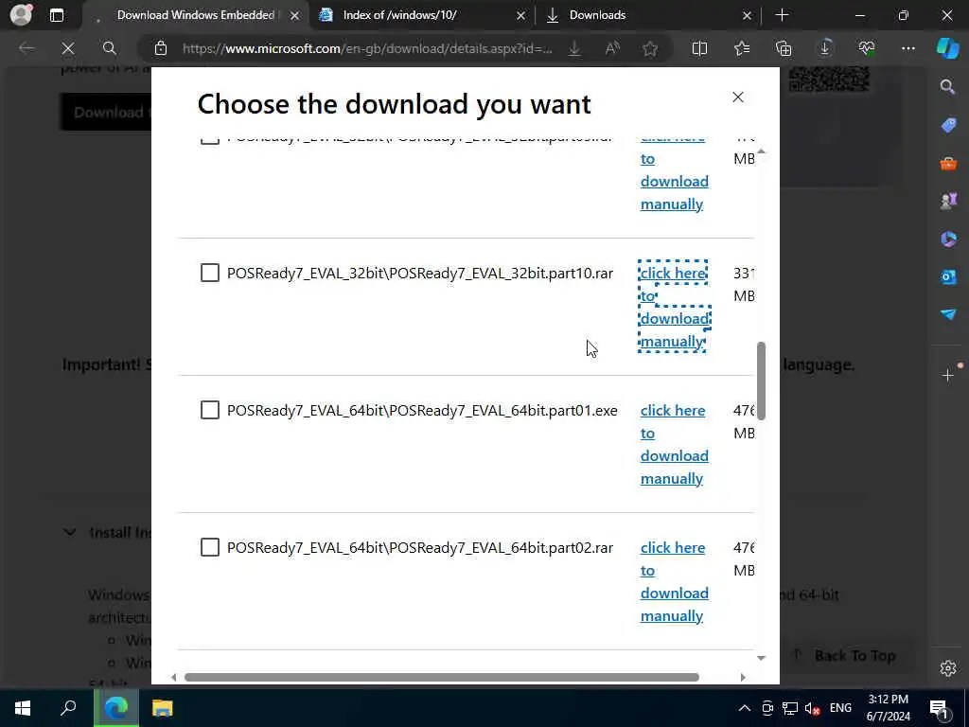Click the Back To Top button
This screenshot has width=969, height=727.
click(x=844, y=655)
